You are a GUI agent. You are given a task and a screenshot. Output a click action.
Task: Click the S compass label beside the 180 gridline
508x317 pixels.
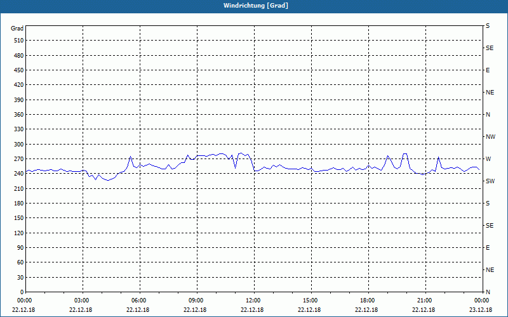[488, 204]
